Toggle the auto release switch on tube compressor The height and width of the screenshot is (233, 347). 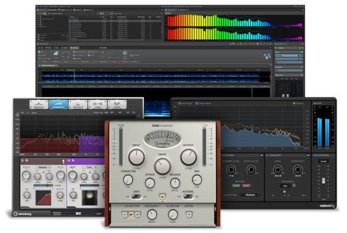(x=188, y=196)
